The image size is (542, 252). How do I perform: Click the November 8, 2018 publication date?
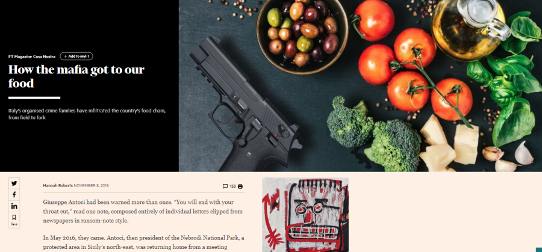(x=92, y=185)
